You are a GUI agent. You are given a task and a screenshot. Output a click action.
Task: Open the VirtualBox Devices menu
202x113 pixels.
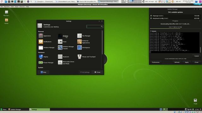point(22,7)
